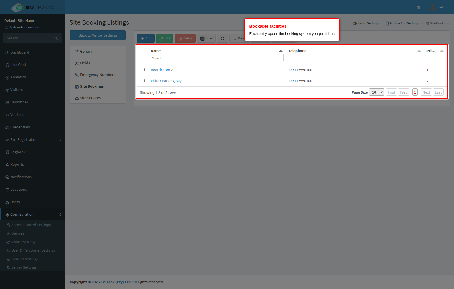Click the Credentials sidebar icon
This screenshot has height=289, width=454.
(x=7, y=127)
